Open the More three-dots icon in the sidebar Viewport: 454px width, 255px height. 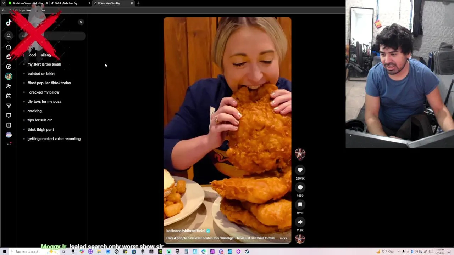point(9,144)
